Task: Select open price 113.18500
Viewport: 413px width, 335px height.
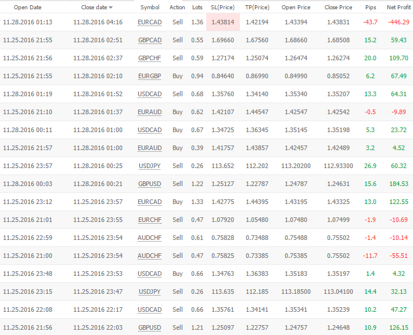Action: pos(296,292)
